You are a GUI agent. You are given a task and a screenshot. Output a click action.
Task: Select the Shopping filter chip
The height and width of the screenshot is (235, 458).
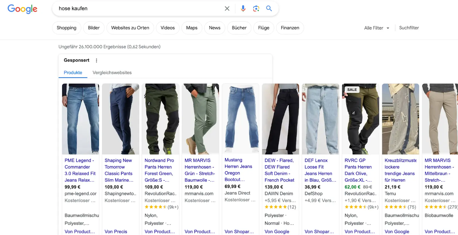click(x=66, y=28)
